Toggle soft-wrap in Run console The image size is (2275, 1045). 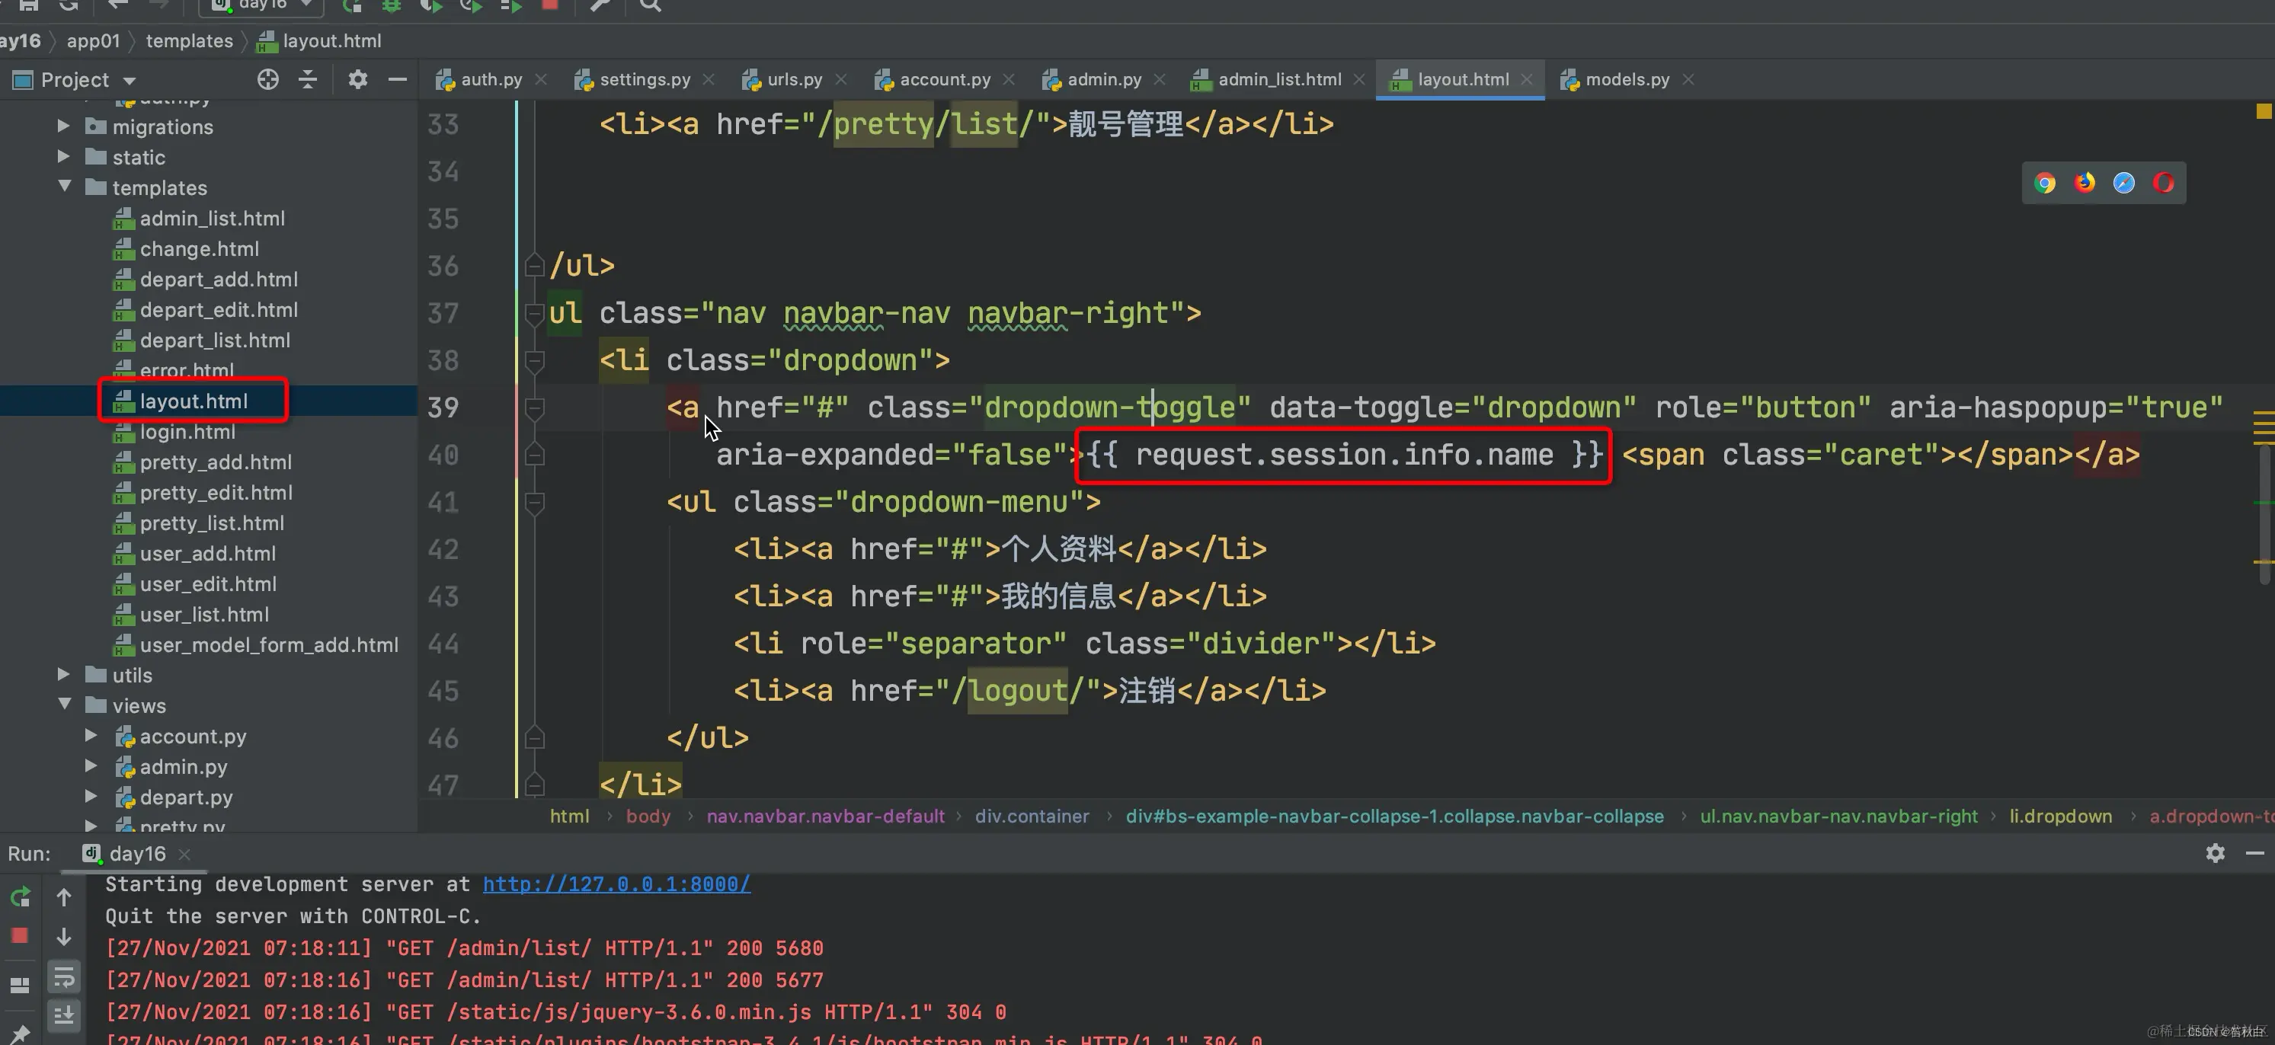point(63,977)
